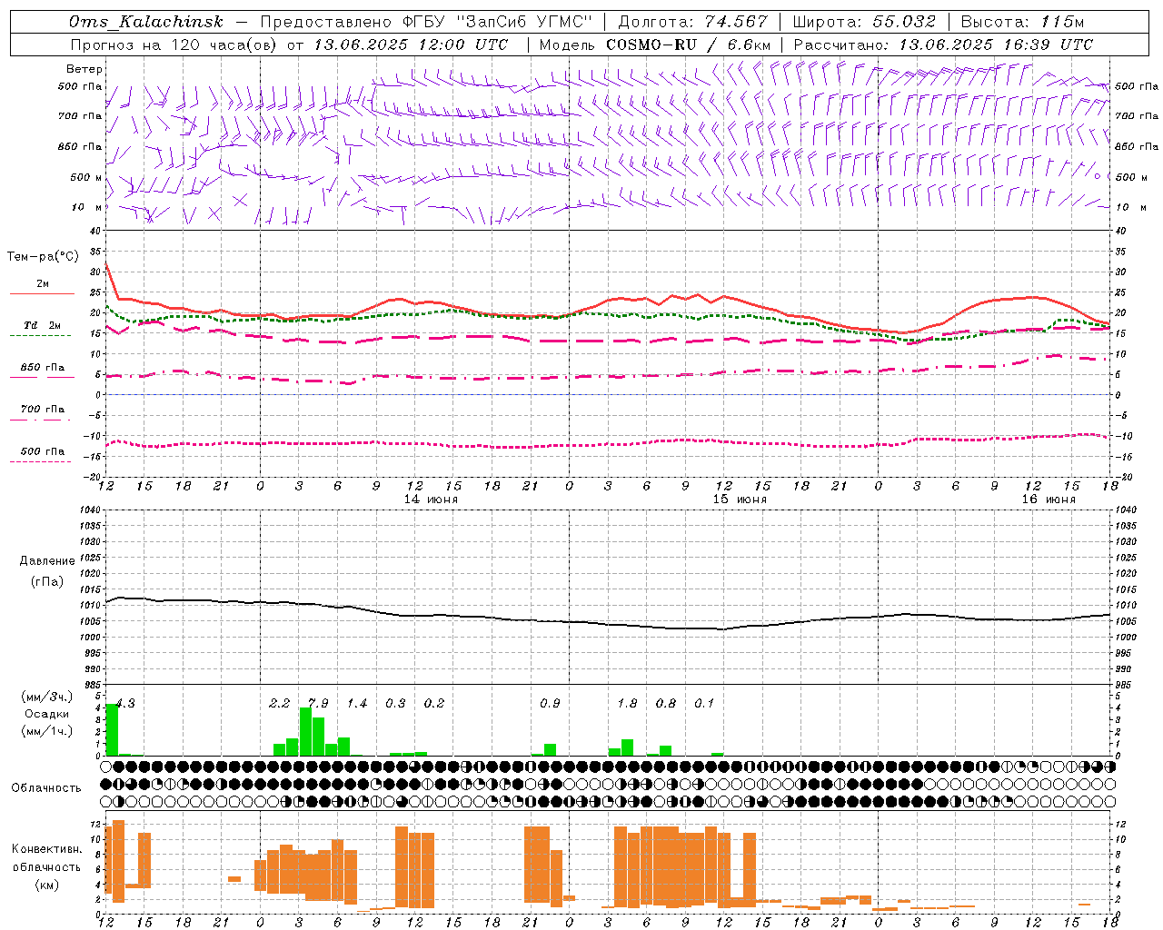Click the precipitation total '0.1'
The image size is (1163, 930).
click(704, 703)
